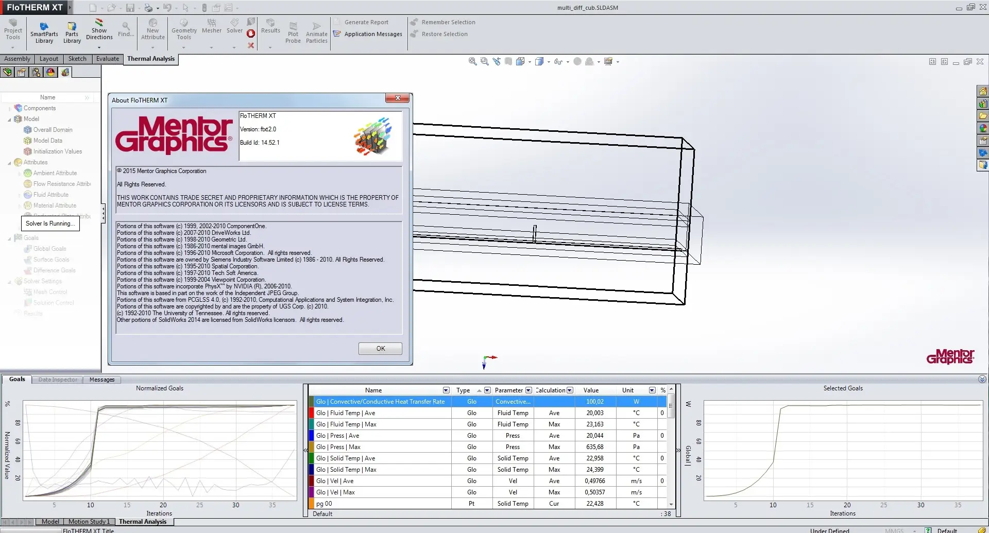Open Calculation column filter dropdown
Viewport: 989px width, 533px height.
click(570, 390)
